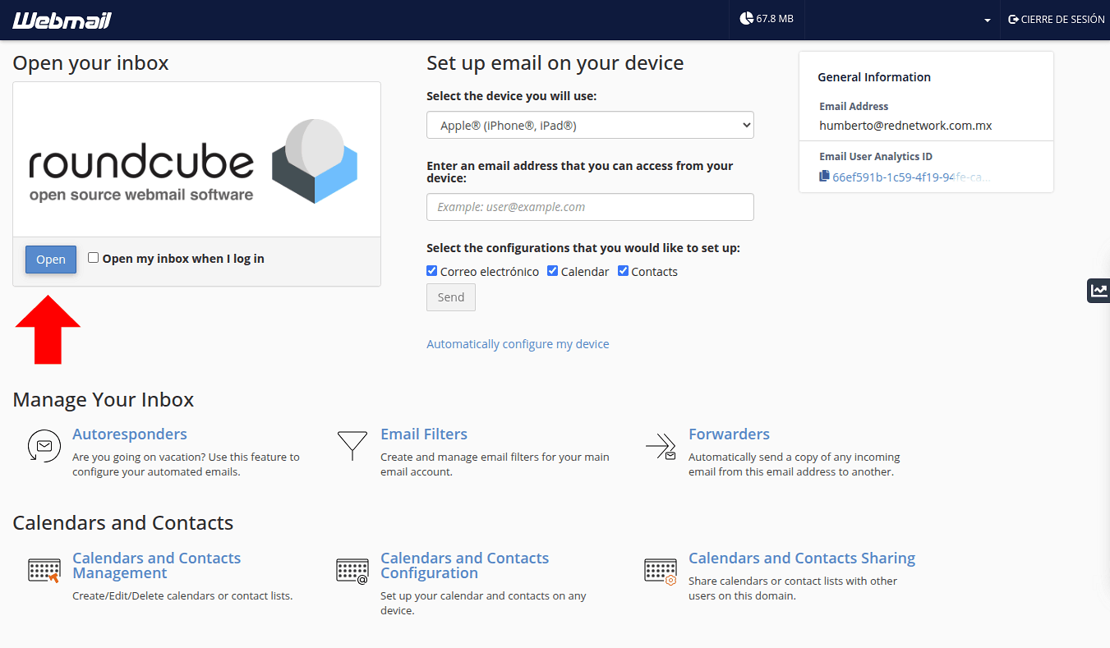The width and height of the screenshot is (1110, 648).
Task: Uncheck the Calendar configuration checkbox
Action: click(x=553, y=271)
